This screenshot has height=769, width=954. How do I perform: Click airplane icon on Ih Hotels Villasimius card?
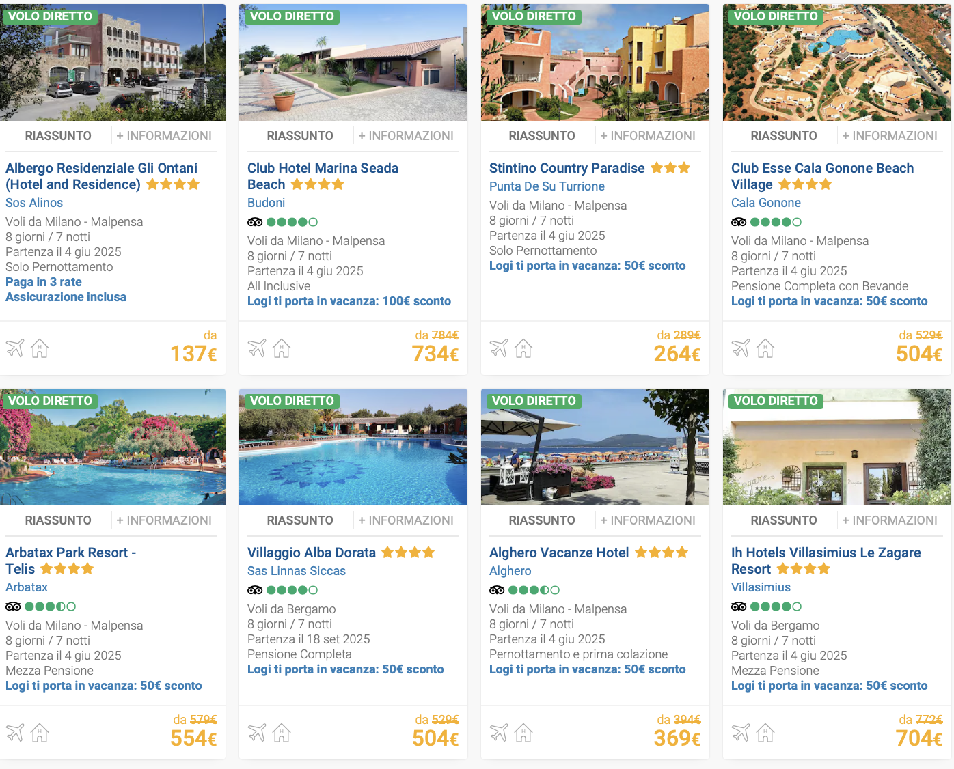click(741, 733)
